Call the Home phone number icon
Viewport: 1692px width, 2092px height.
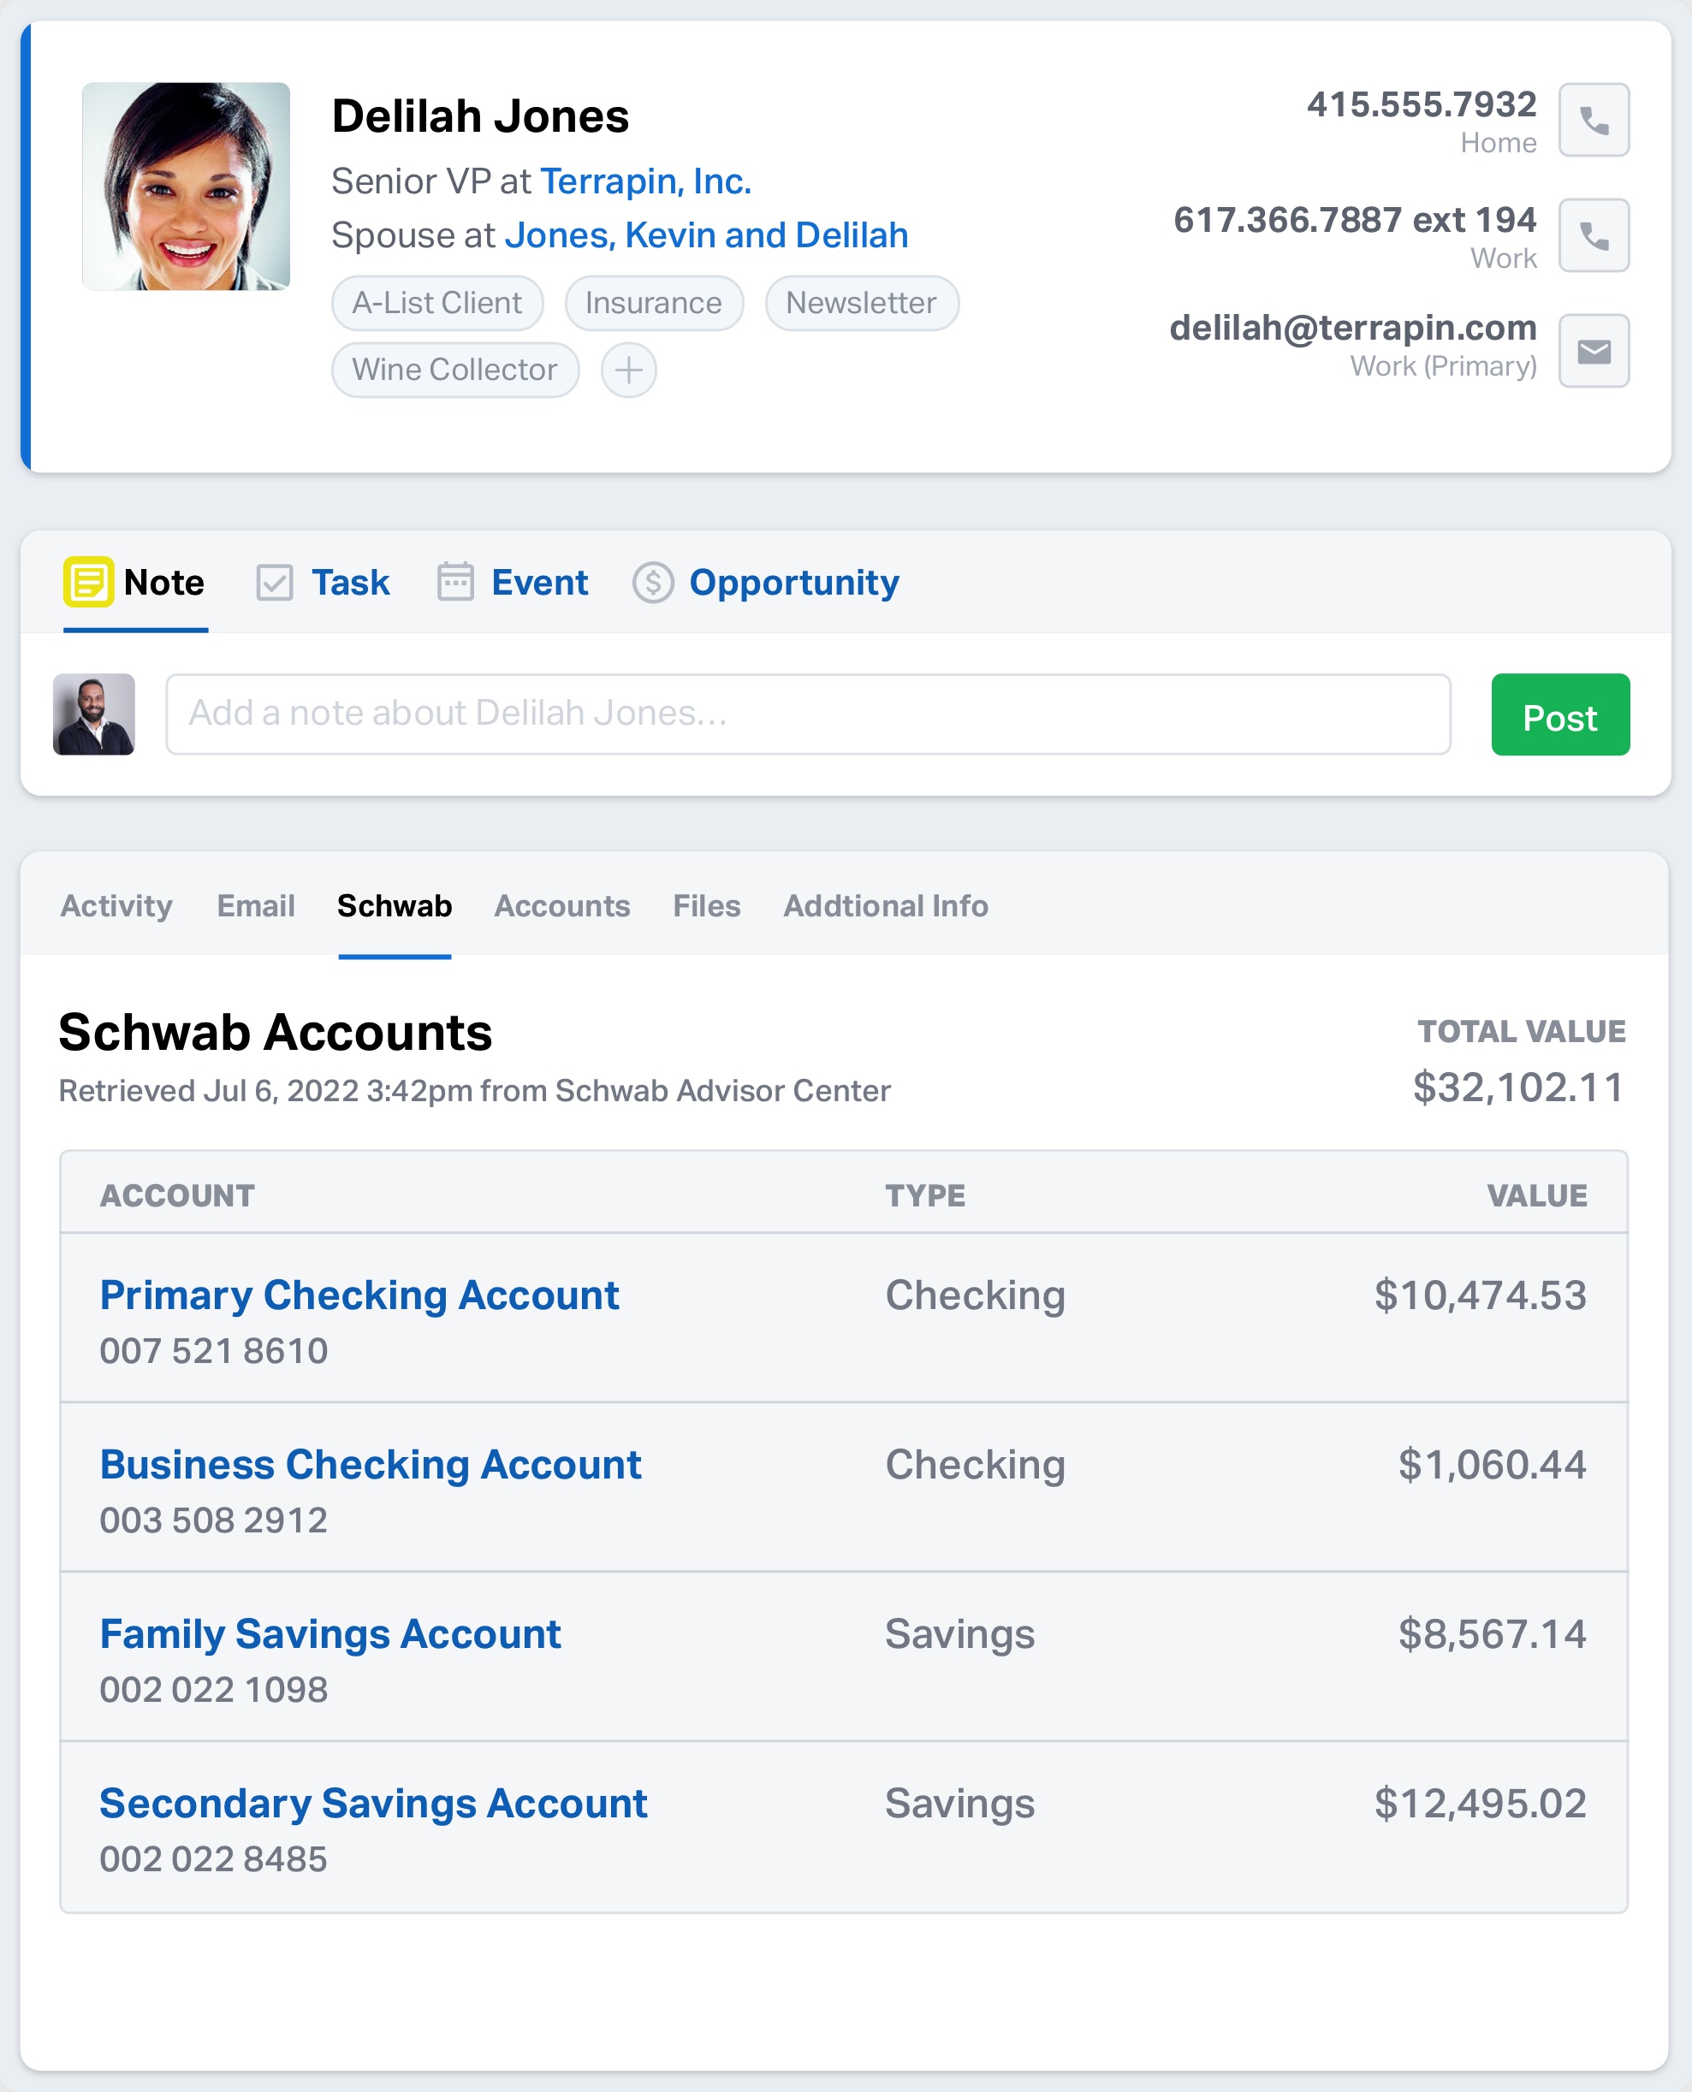pos(1594,120)
